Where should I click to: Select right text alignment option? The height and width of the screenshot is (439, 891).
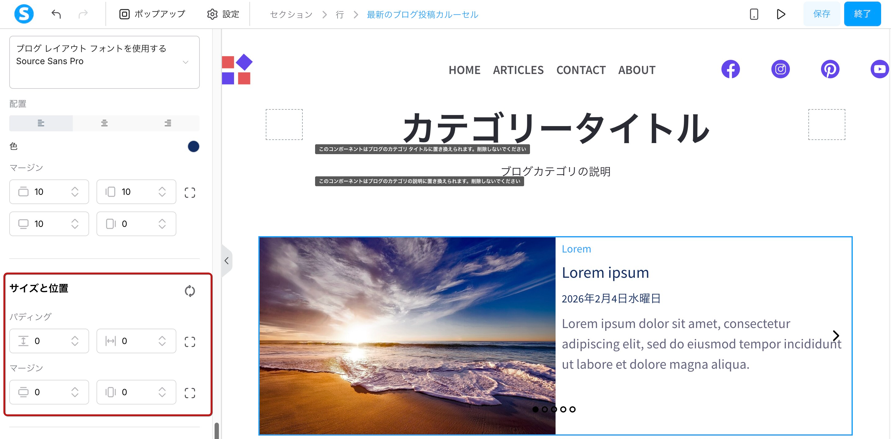pyautogui.click(x=168, y=123)
